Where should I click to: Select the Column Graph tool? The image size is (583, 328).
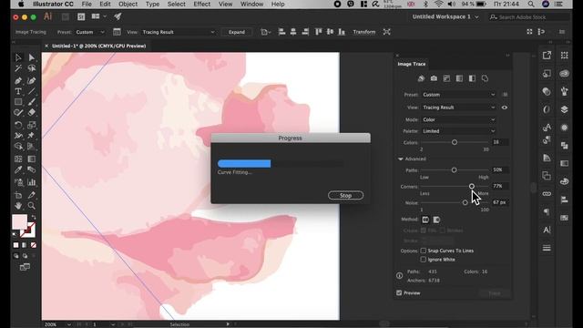(x=32, y=182)
